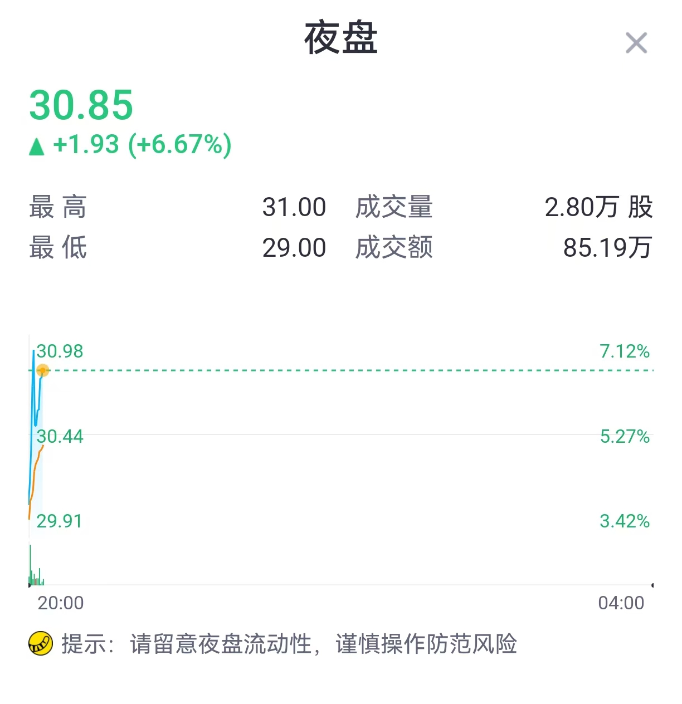Select the 最低 value 29.00

[x=294, y=248]
